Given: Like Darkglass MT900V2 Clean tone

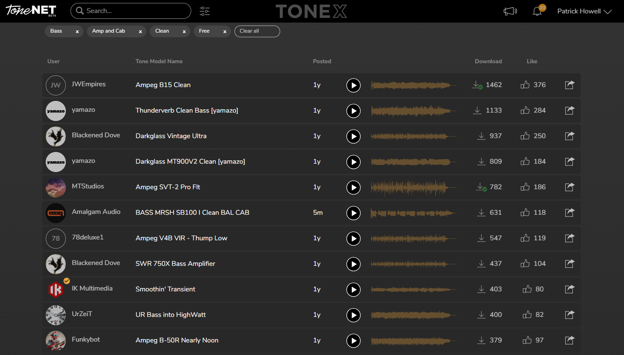Looking at the screenshot, I should click(x=525, y=162).
